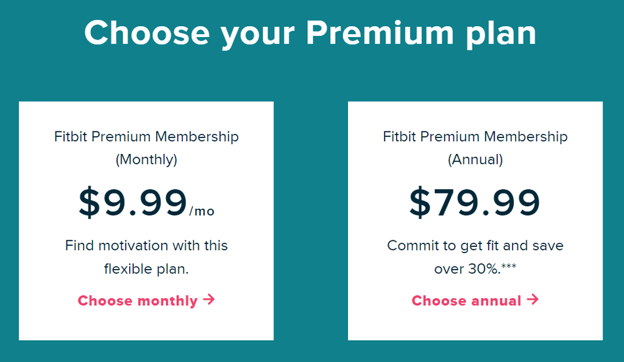Image resolution: width=624 pixels, height=362 pixels.
Task: Click the /mo suffix after $9.99
Action: click(x=202, y=211)
